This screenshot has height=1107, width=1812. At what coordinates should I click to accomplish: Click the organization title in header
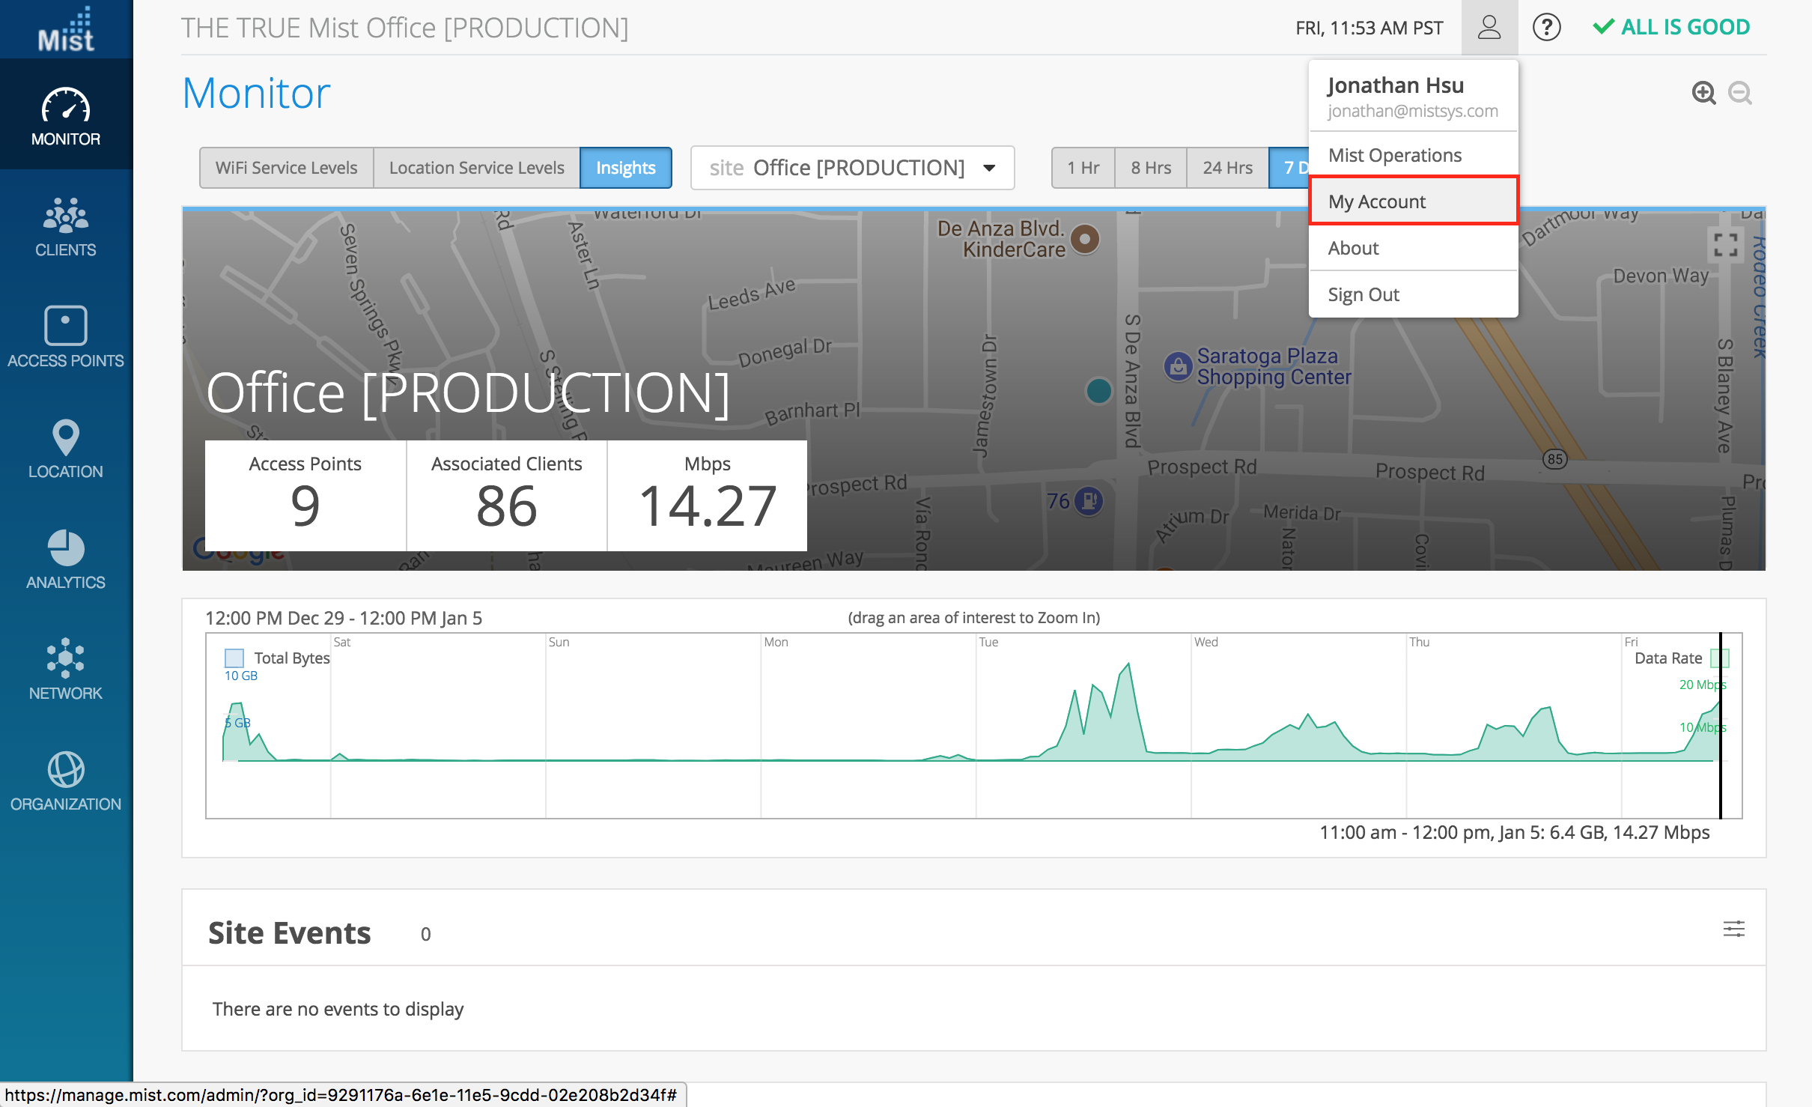click(x=404, y=28)
